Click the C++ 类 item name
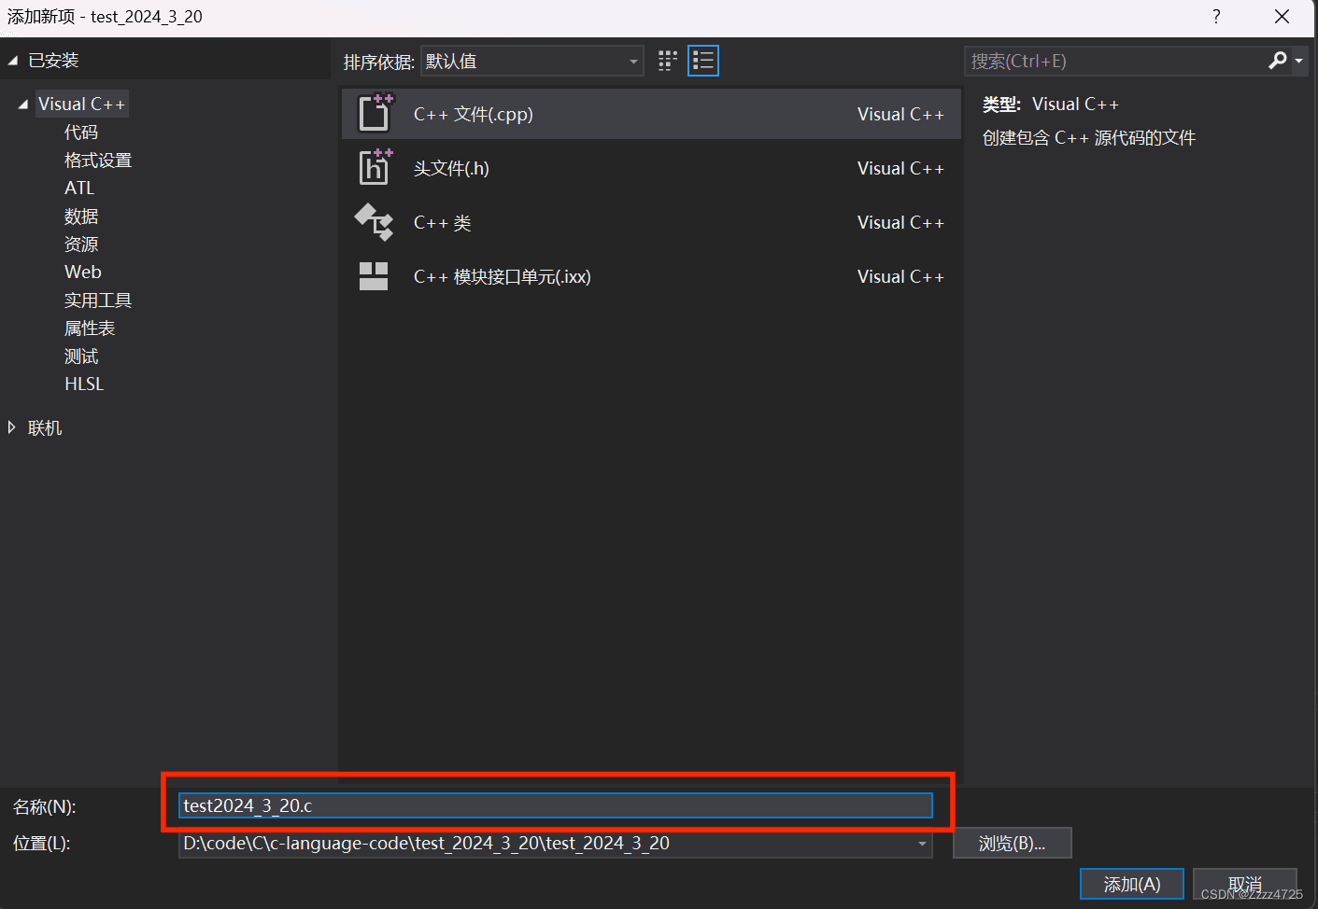 pyautogui.click(x=443, y=223)
